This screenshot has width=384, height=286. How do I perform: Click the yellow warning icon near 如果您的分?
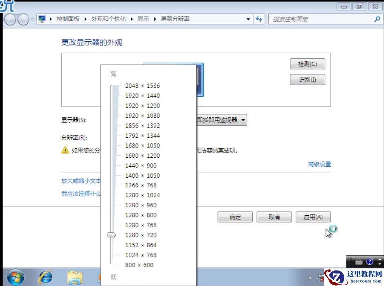(65, 150)
